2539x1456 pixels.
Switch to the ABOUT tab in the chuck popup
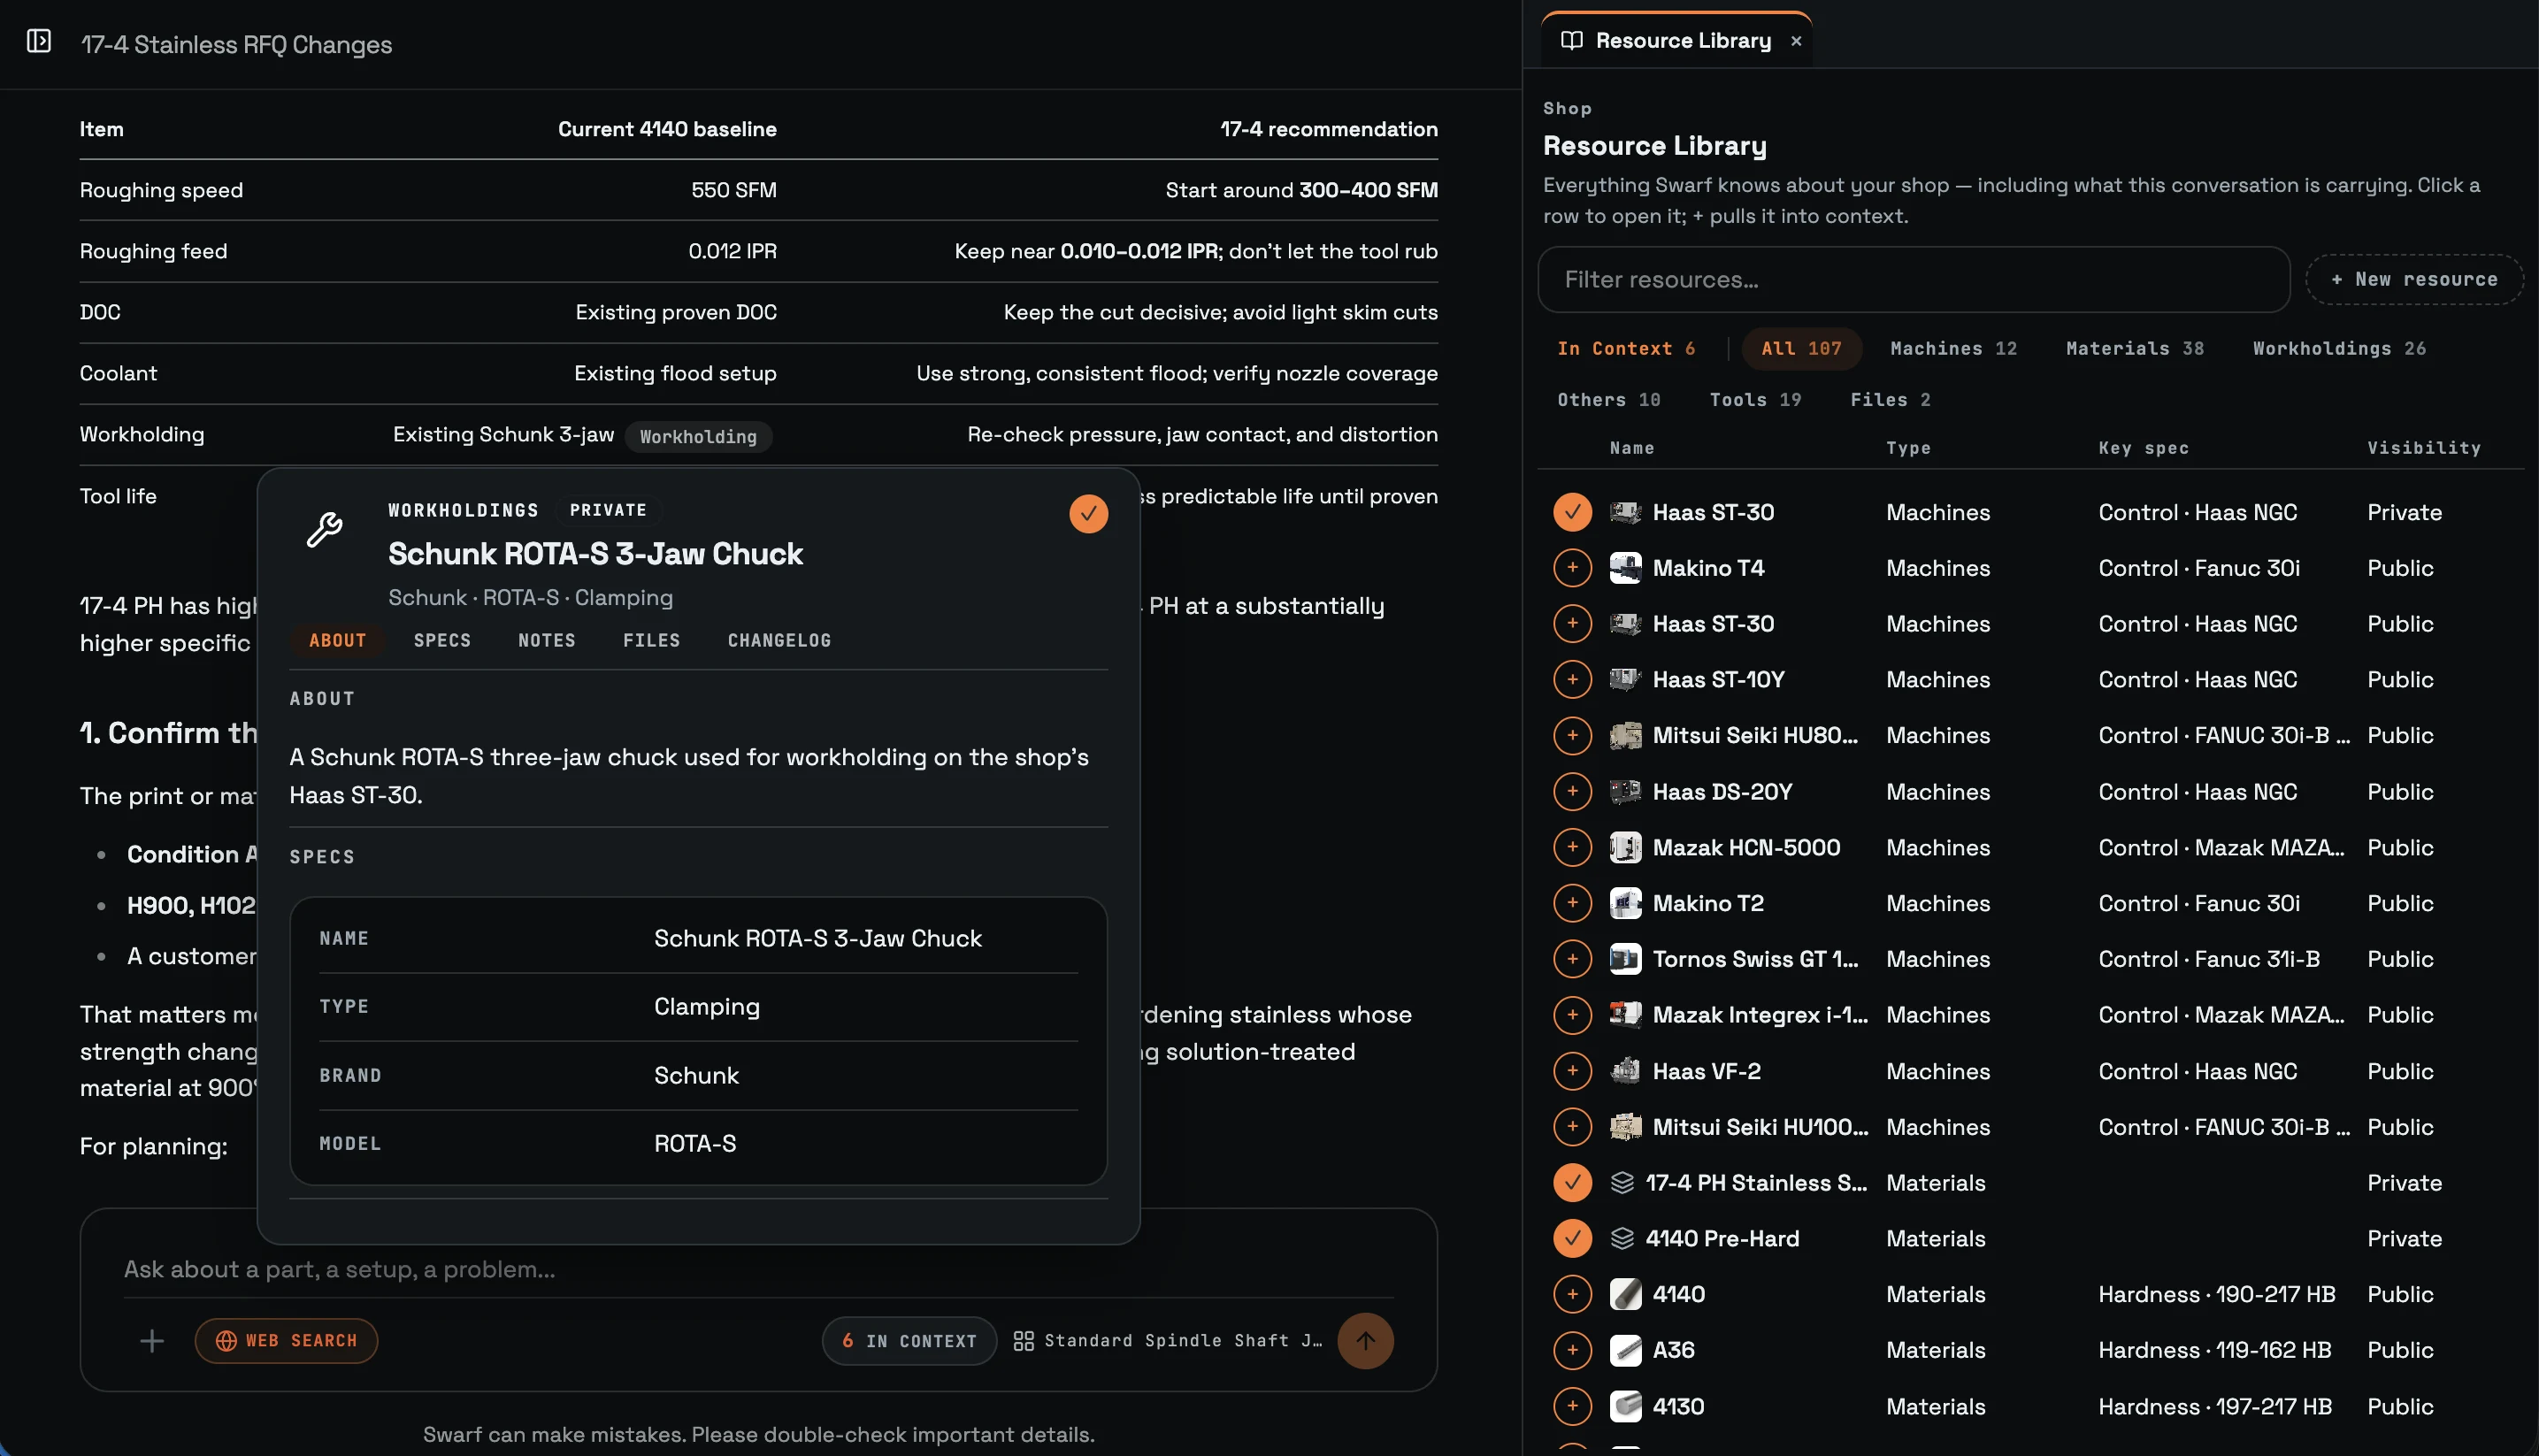coord(337,641)
